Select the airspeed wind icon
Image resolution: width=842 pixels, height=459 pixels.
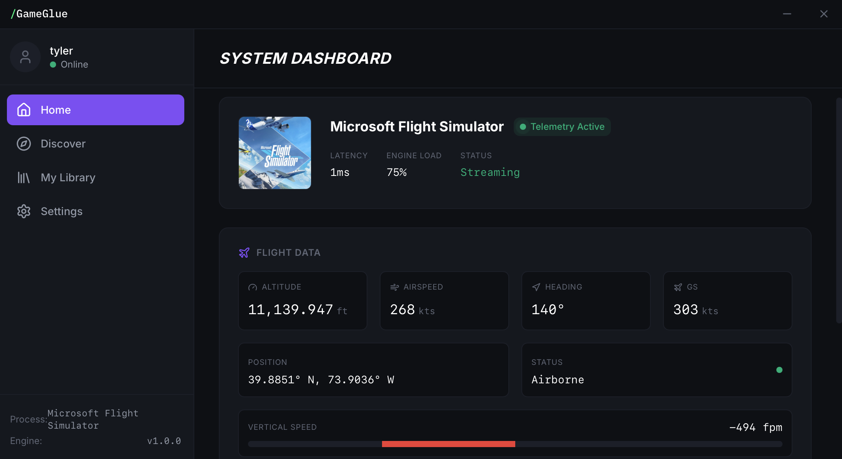[x=394, y=287]
